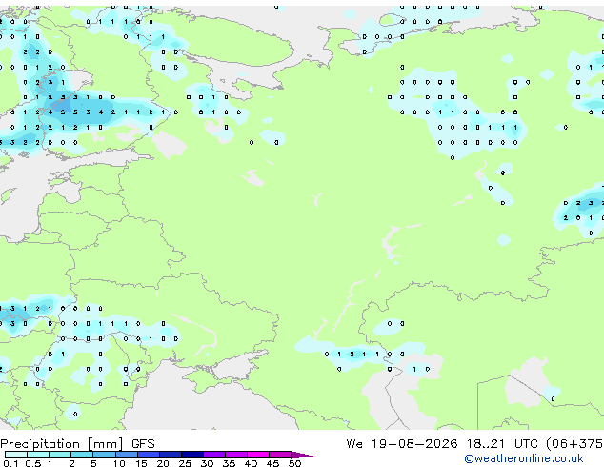Pick the 1–2 mm legend color swatch

[x=60, y=455]
